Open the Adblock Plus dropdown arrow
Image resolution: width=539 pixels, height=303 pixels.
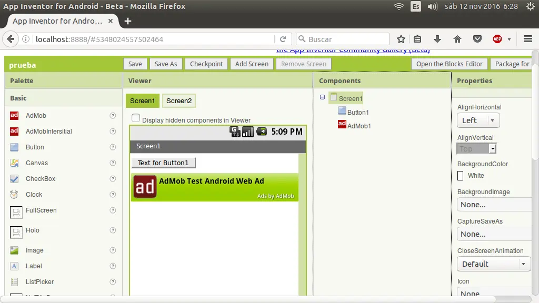point(509,39)
